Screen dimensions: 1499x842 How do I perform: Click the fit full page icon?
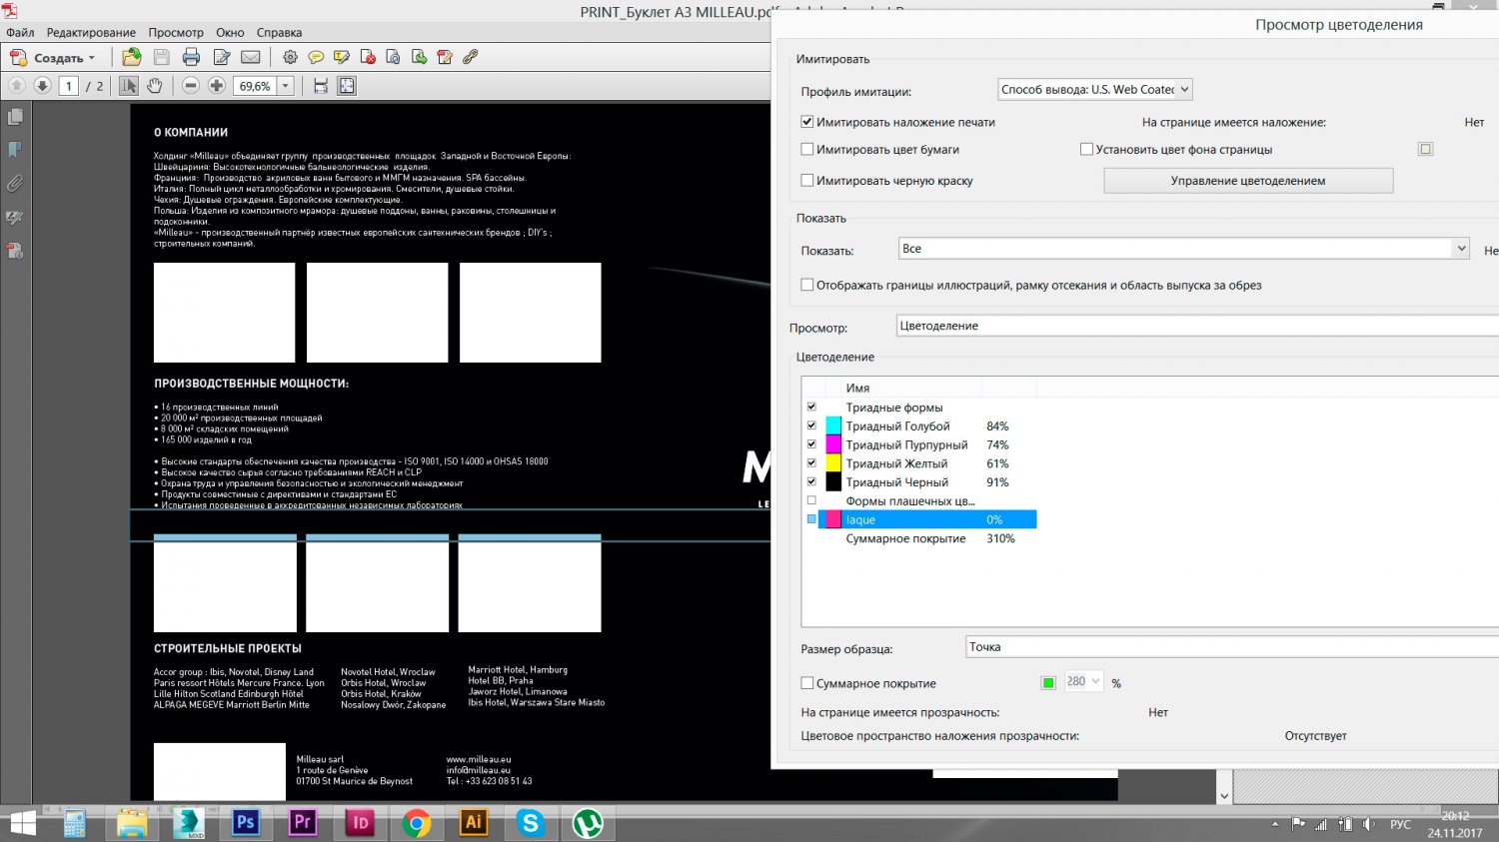(x=347, y=86)
